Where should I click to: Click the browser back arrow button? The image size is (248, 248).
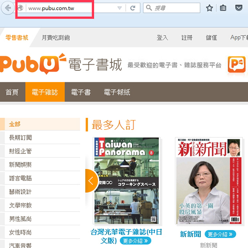point(8,8)
